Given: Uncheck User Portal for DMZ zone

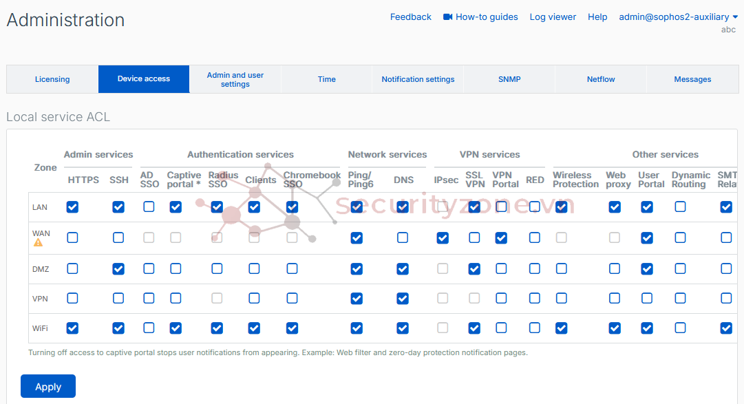Looking at the screenshot, I should tap(647, 268).
